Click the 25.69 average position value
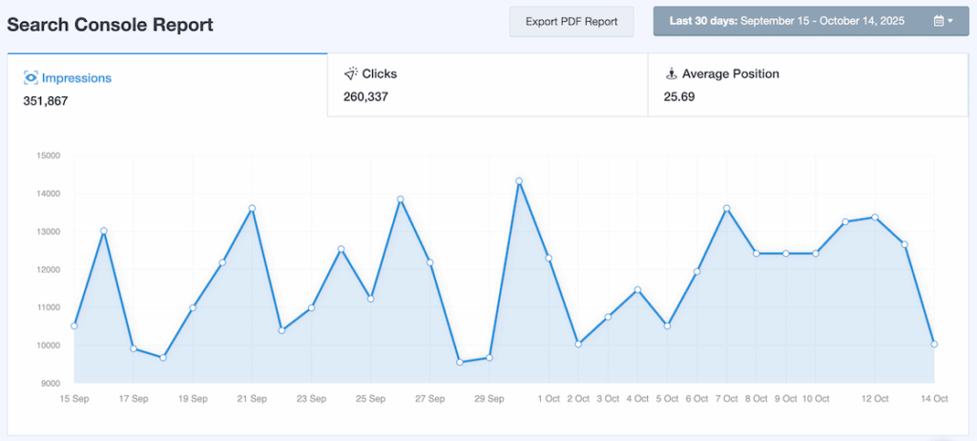This screenshot has height=441, width=977. click(x=678, y=96)
